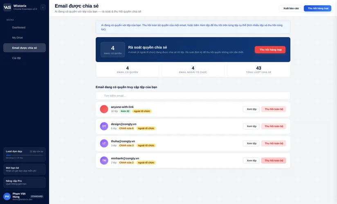The image size is (337, 204).
Task: Click the Chỉnh sửa 6 tag
Action: pos(126,128)
